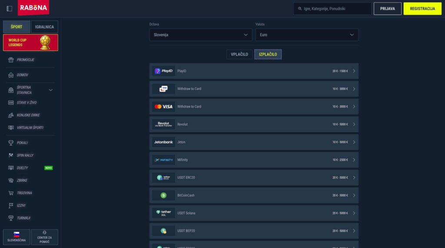Switch to Igralnica tab
The image size is (445, 248).
pos(44,26)
